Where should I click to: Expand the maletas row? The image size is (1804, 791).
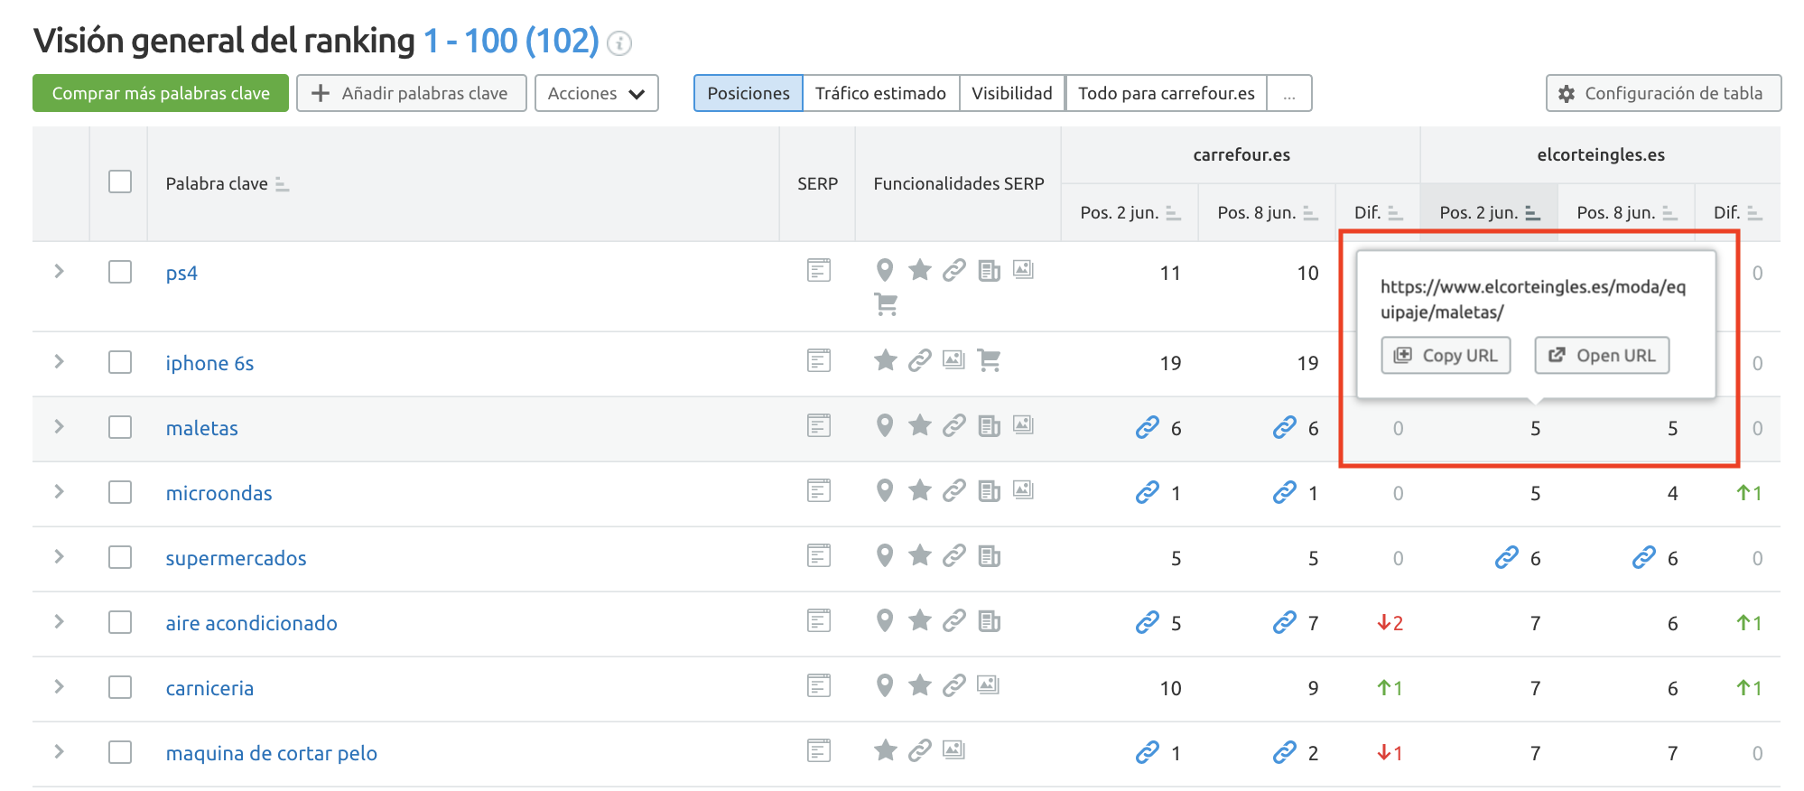pyautogui.click(x=60, y=426)
